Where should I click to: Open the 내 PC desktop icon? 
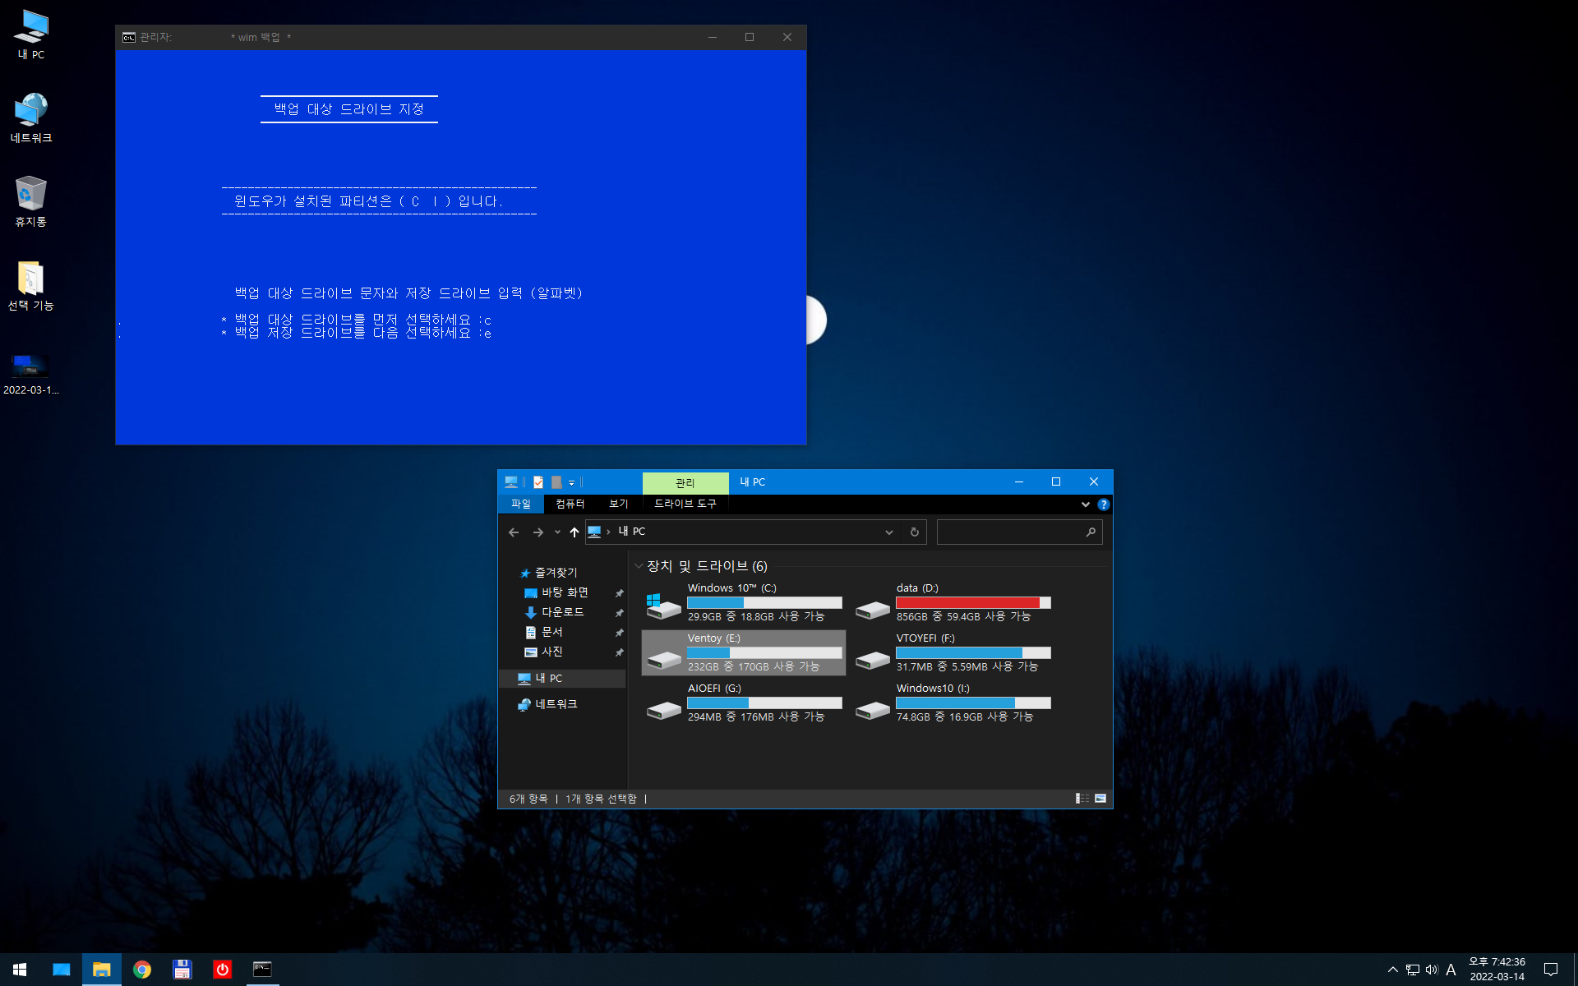tap(31, 35)
